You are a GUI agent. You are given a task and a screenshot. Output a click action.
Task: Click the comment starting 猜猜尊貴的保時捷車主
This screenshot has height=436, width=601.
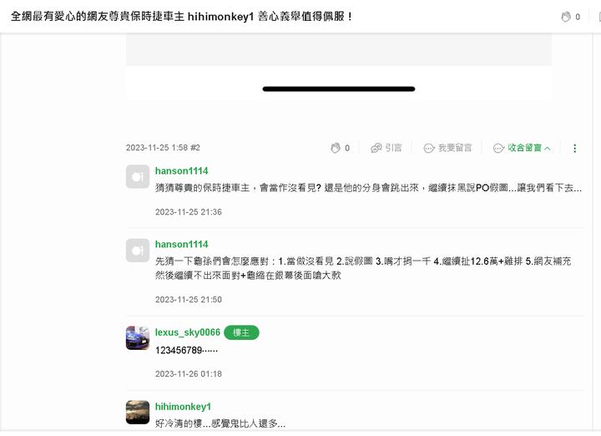pyautogui.click(x=368, y=188)
